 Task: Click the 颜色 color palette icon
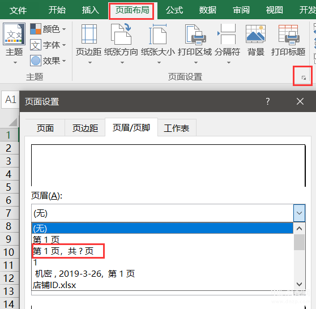(x=36, y=29)
